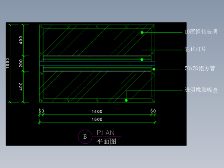Click the PLAN title text

coord(106,133)
